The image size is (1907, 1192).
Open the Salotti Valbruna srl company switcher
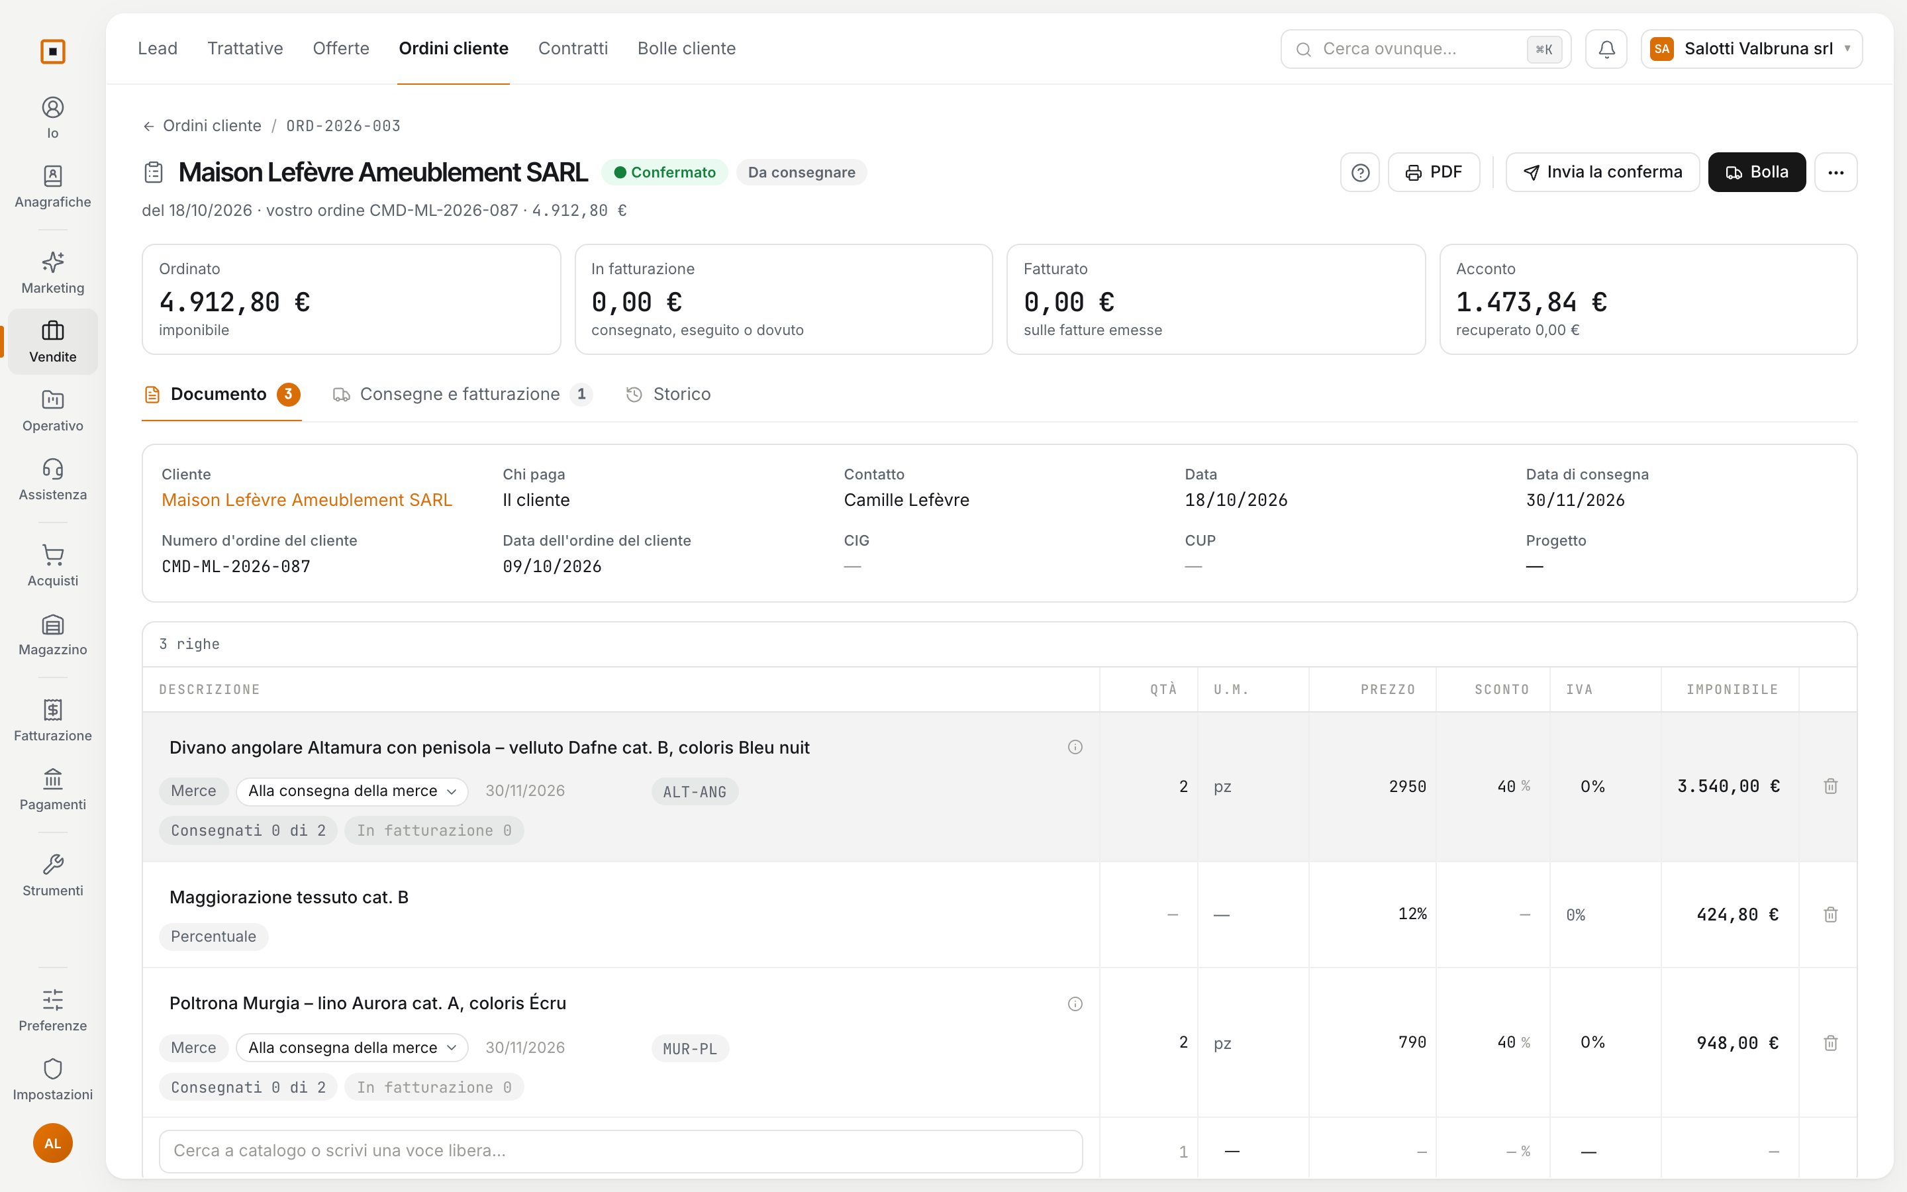pos(1751,49)
